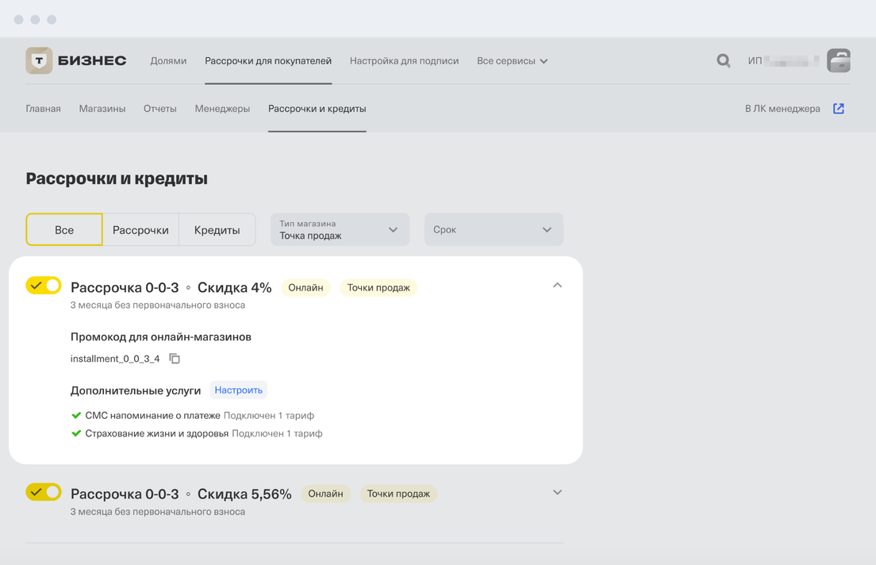The height and width of the screenshot is (565, 876).
Task: Switch to the Магазины tab
Action: pos(102,109)
